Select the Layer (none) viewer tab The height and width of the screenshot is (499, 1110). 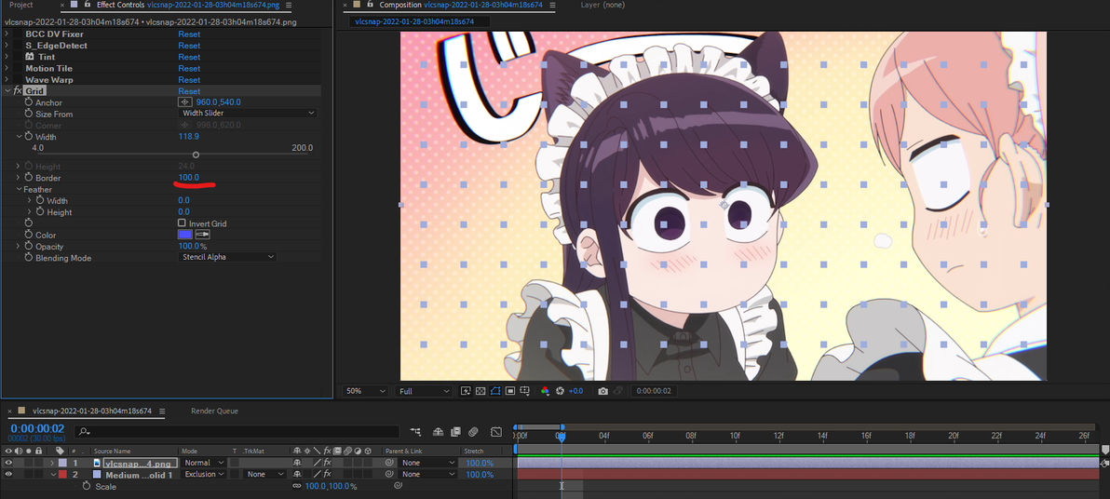602,5
